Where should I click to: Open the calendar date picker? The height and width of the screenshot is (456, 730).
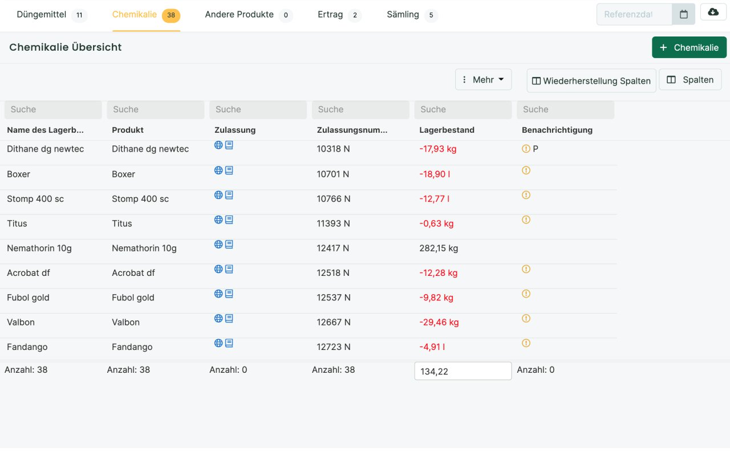(x=684, y=14)
